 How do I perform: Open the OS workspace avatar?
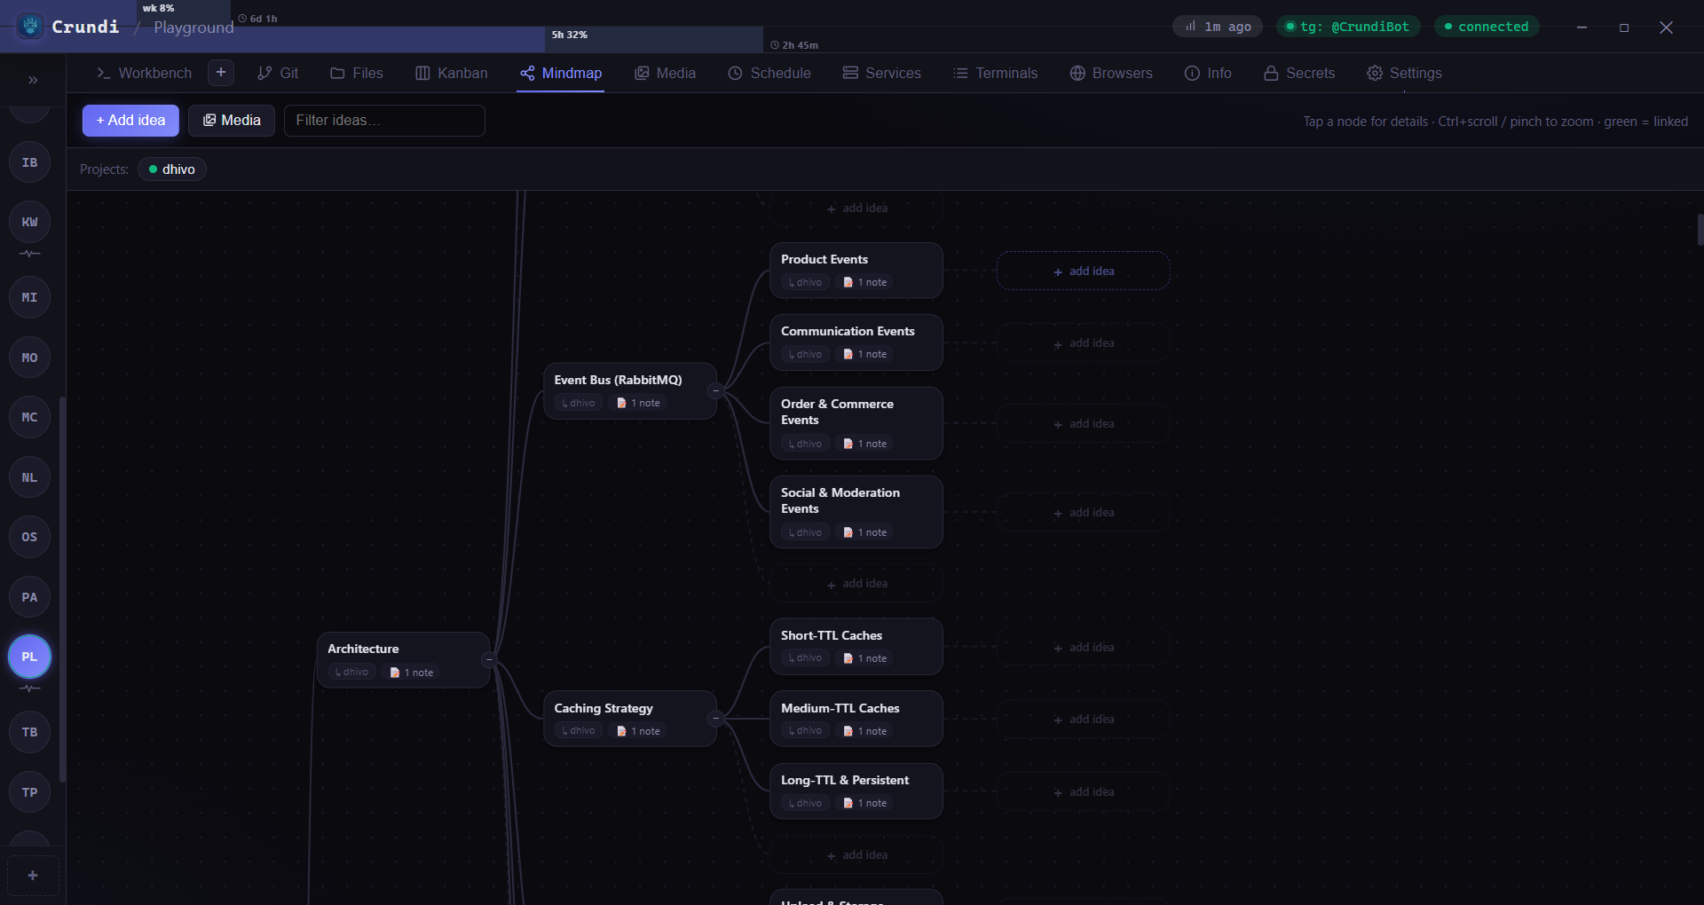click(x=29, y=537)
